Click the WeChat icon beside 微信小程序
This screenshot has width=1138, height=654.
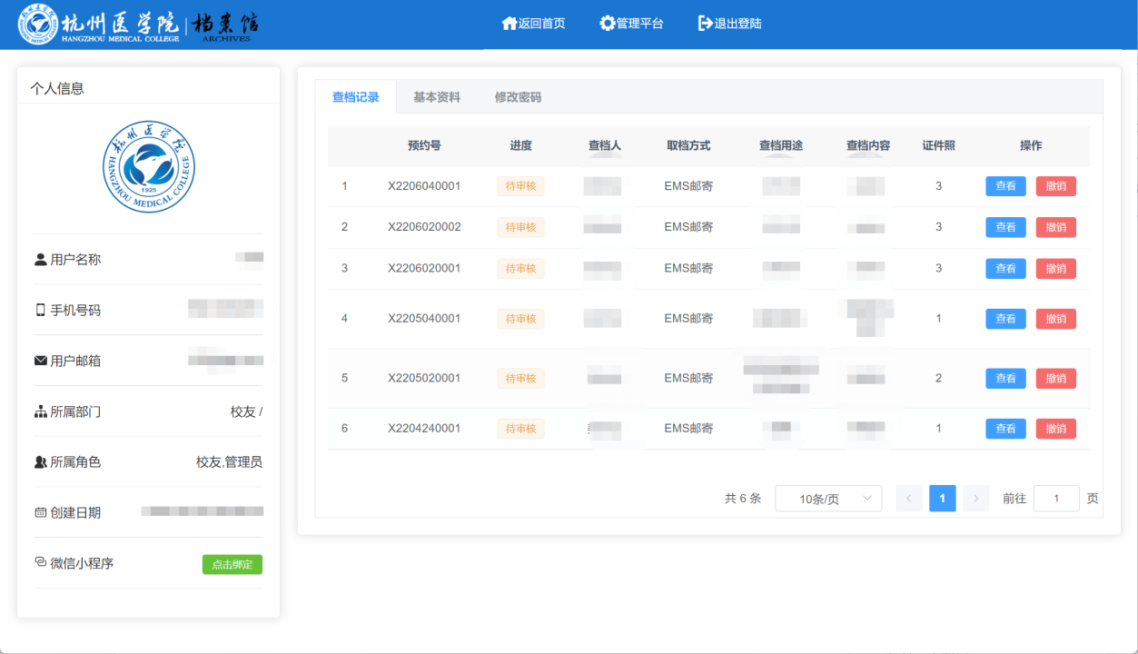tap(40, 562)
